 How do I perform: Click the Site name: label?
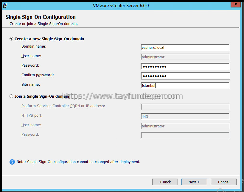point(31,85)
